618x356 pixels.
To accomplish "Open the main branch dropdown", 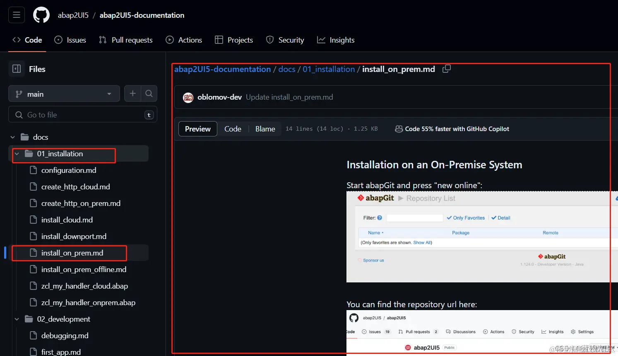I will click(x=64, y=94).
